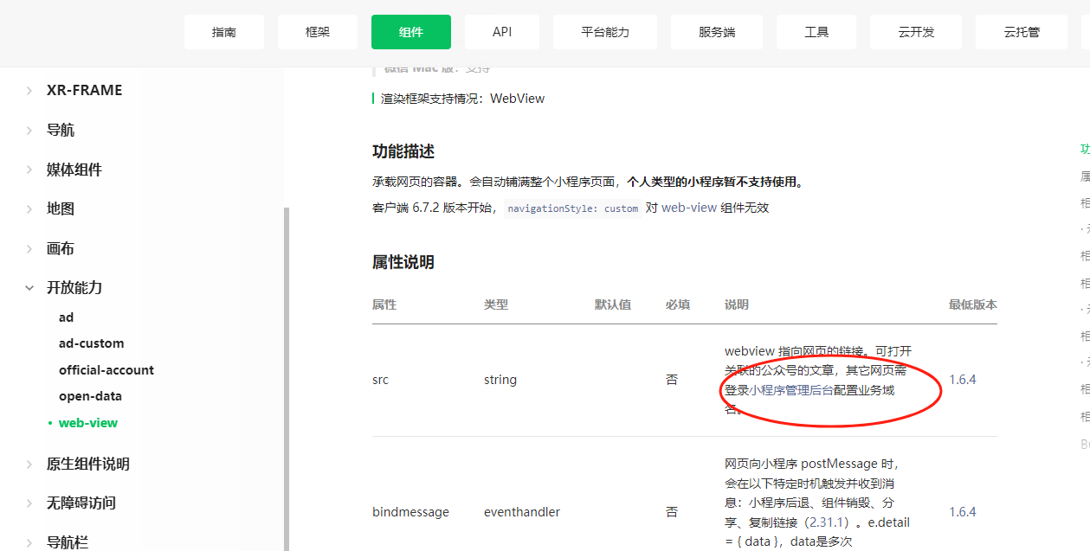
Task: Select the active 组件 tab
Action: (411, 32)
